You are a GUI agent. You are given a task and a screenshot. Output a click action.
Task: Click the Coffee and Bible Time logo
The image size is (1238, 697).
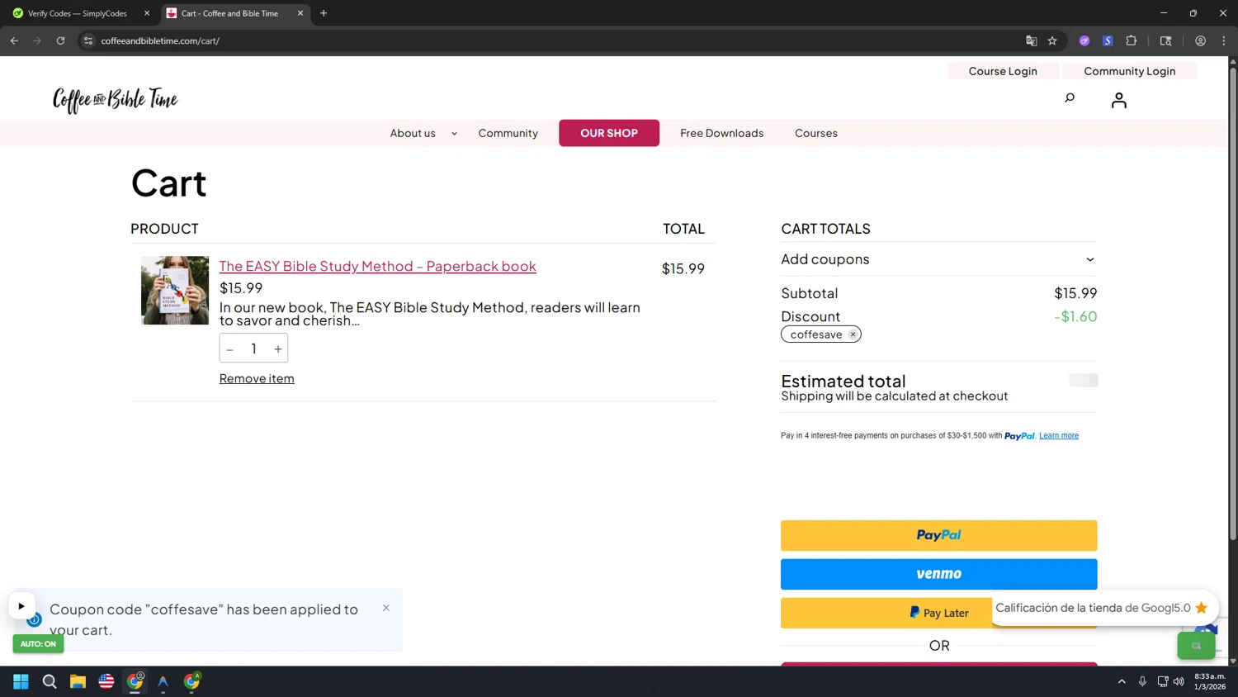pos(116,100)
